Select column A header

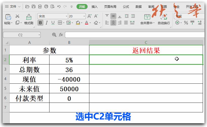tap(30, 42)
